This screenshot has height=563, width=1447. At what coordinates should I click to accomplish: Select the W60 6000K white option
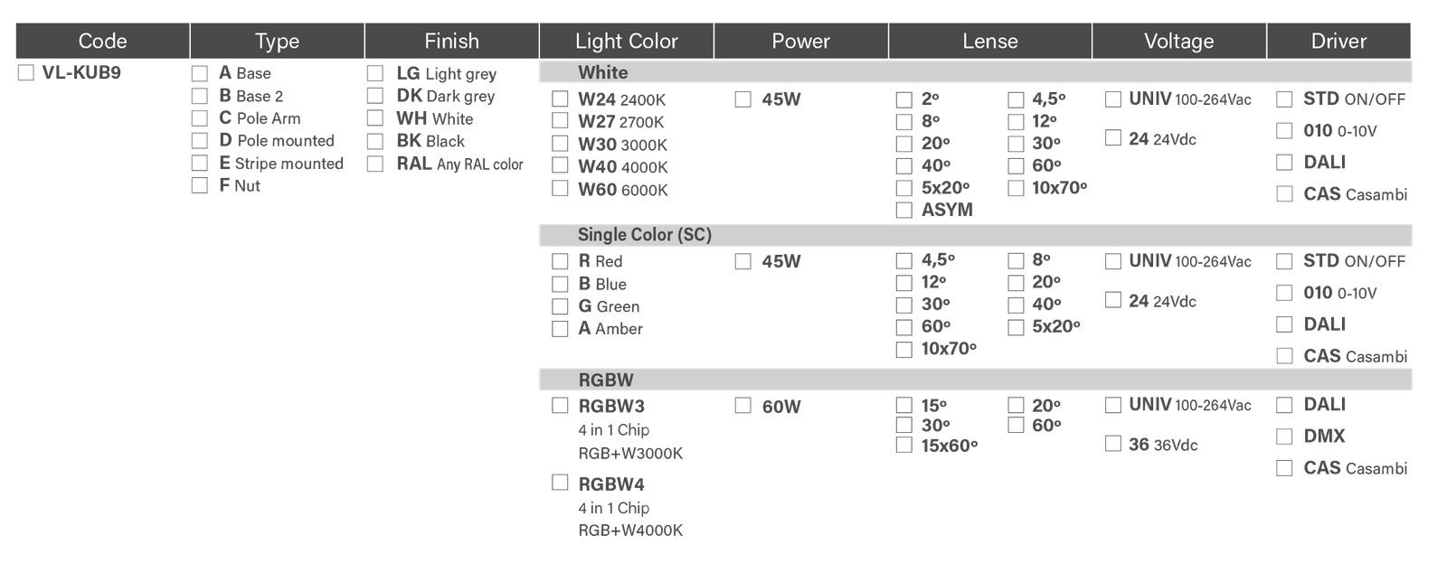point(560,188)
